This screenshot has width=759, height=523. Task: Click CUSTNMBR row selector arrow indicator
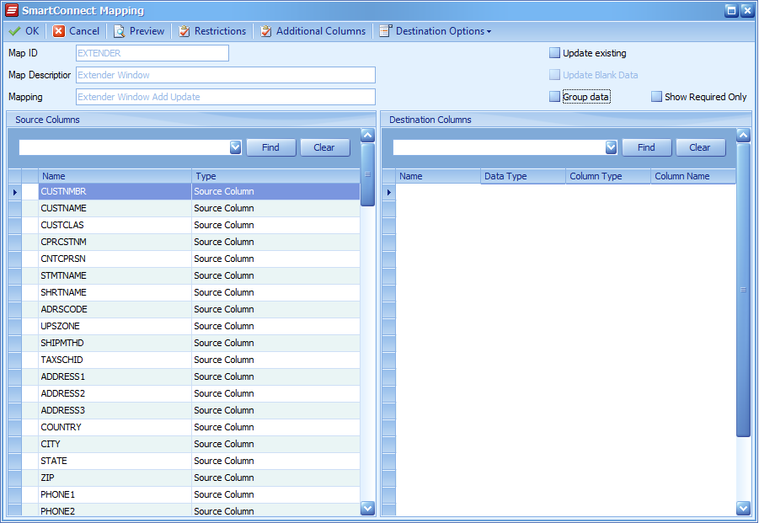(14, 192)
